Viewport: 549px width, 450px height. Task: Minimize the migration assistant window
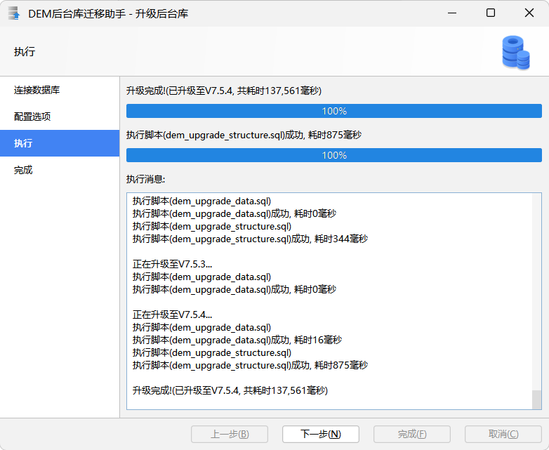(452, 13)
